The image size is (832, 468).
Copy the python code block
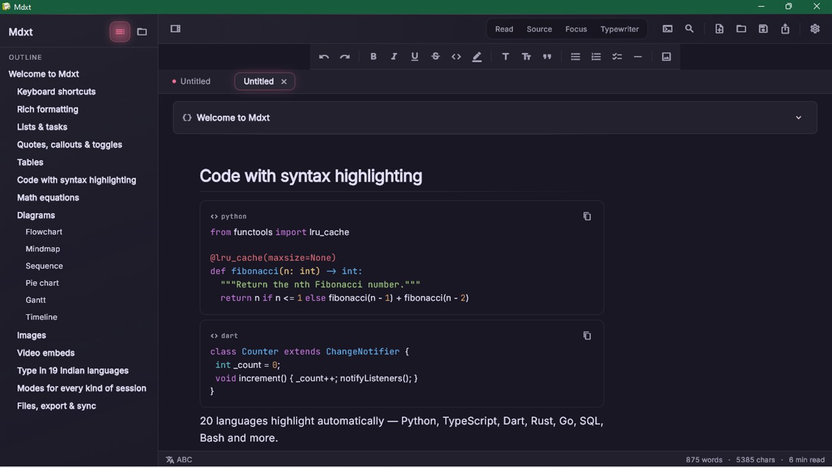pos(587,216)
